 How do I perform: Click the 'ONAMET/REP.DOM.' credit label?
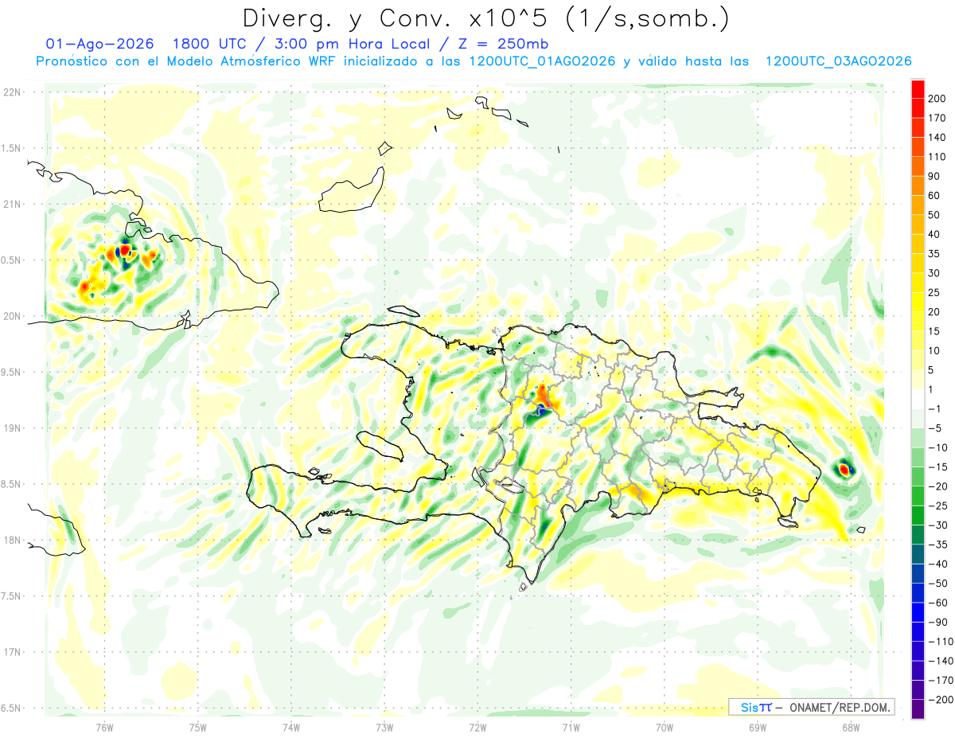tap(840, 707)
